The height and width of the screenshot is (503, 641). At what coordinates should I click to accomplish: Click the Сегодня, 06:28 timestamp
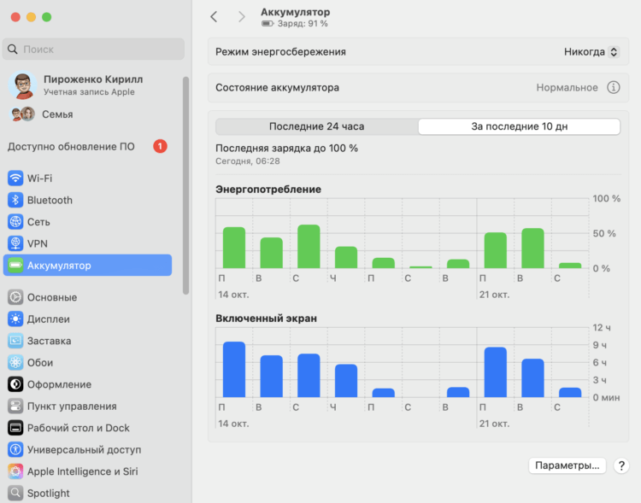pyautogui.click(x=248, y=161)
